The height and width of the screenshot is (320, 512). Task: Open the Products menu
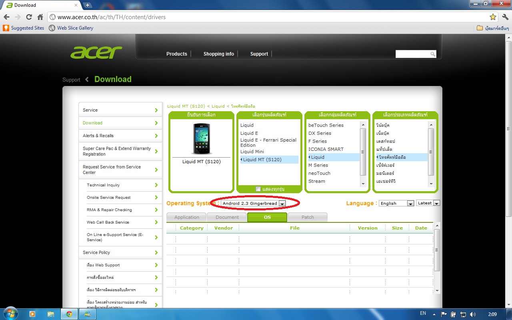(177, 54)
